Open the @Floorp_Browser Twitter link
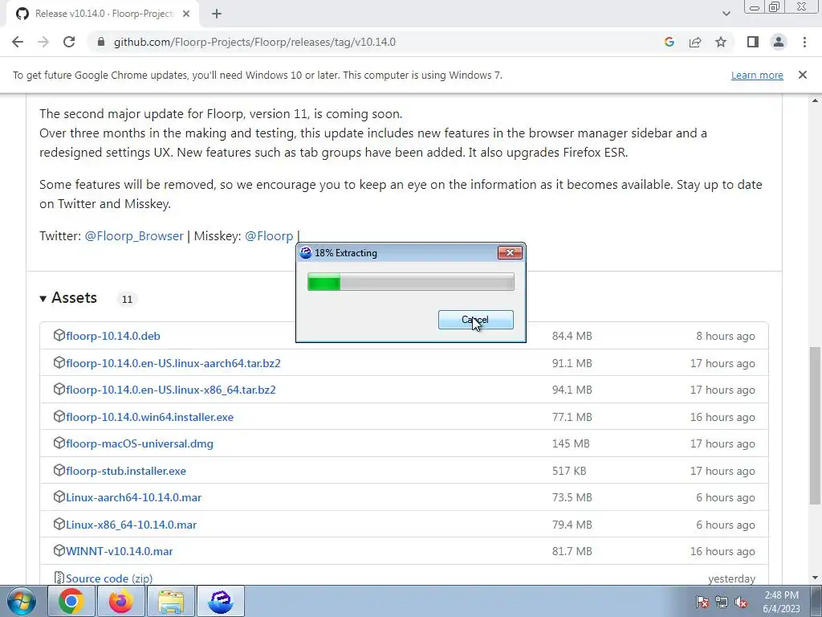 click(134, 236)
